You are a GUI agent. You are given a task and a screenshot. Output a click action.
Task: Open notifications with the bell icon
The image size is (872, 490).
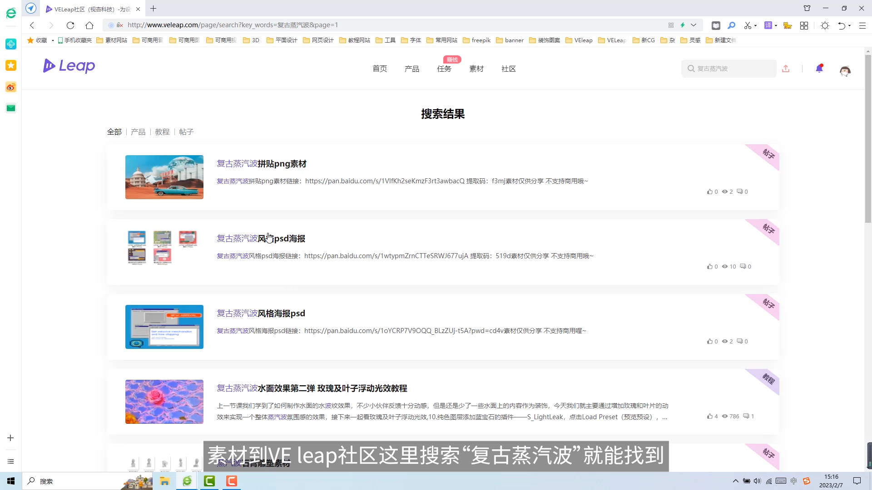819,69
